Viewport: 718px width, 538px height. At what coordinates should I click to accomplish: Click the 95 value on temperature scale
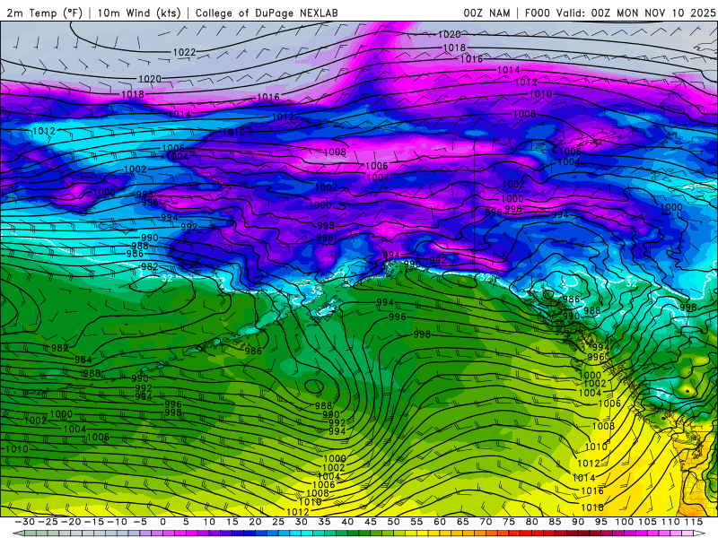[600, 522]
